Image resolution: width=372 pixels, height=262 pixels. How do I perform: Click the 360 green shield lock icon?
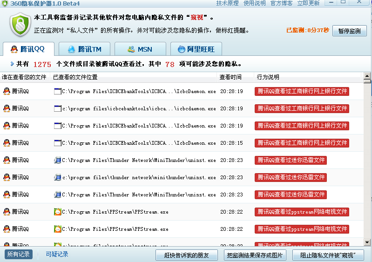[20, 25]
